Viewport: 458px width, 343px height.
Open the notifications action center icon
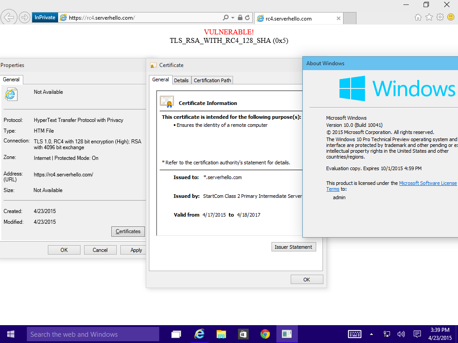pos(417,334)
